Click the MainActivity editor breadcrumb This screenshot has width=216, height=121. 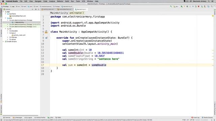(59, 13)
